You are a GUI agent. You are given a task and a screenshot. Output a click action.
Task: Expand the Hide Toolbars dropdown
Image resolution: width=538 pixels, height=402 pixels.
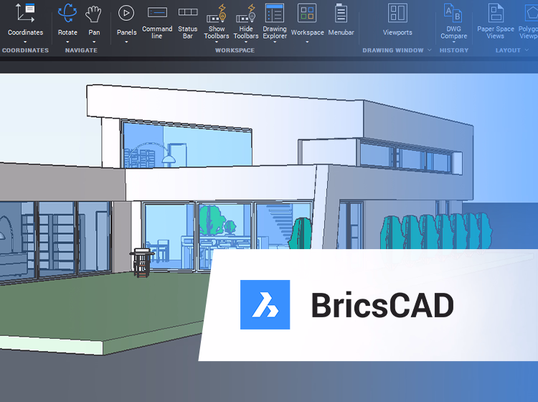246,43
